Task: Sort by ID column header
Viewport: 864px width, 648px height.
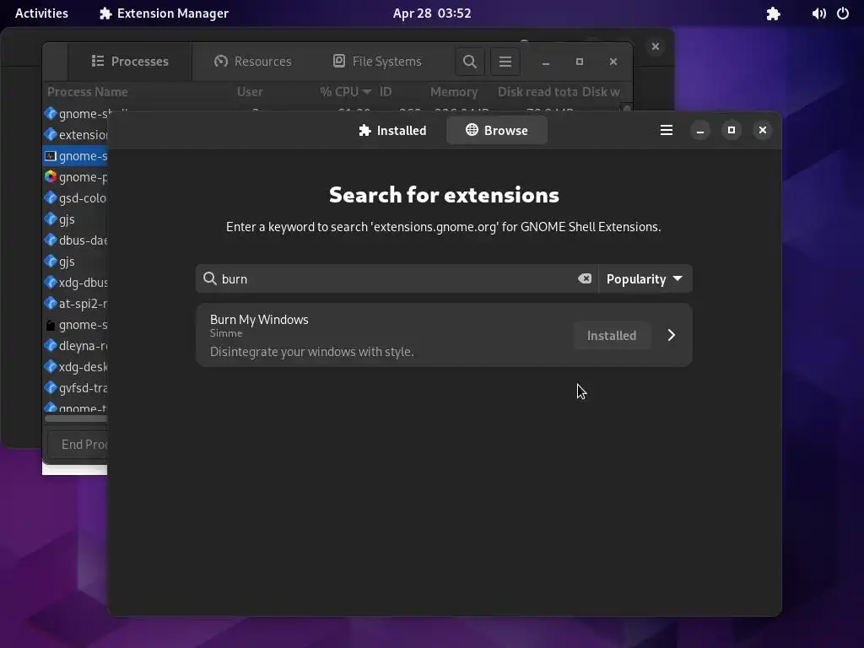Action: click(386, 92)
